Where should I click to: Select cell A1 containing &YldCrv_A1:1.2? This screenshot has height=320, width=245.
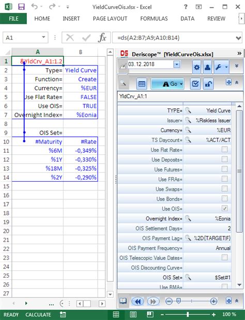click(38, 61)
